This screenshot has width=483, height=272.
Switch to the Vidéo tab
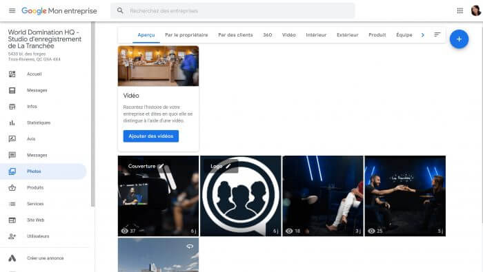[x=289, y=35]
